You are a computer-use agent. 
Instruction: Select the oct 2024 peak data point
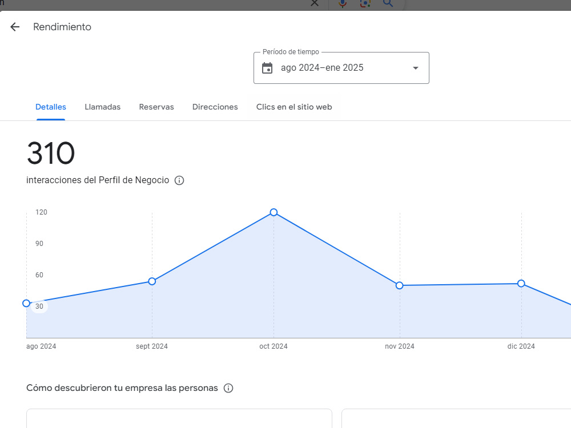click(x=274, y=212)
